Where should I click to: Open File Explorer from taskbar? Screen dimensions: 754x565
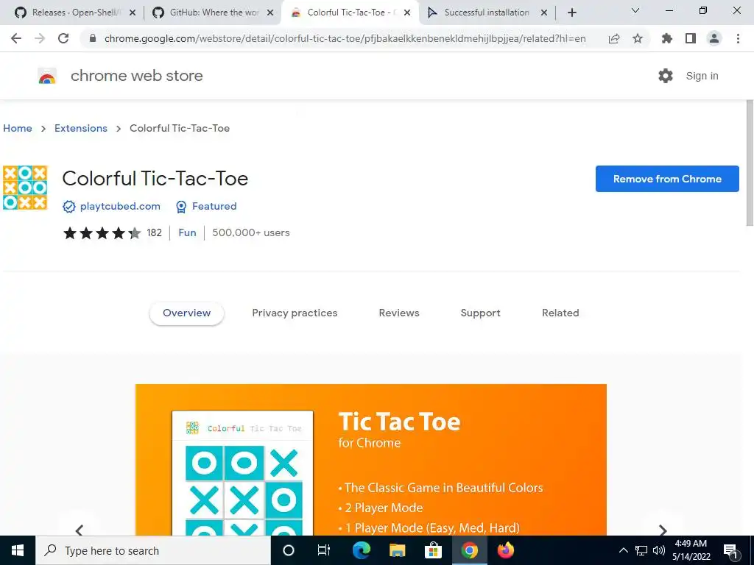click(397, 550)
